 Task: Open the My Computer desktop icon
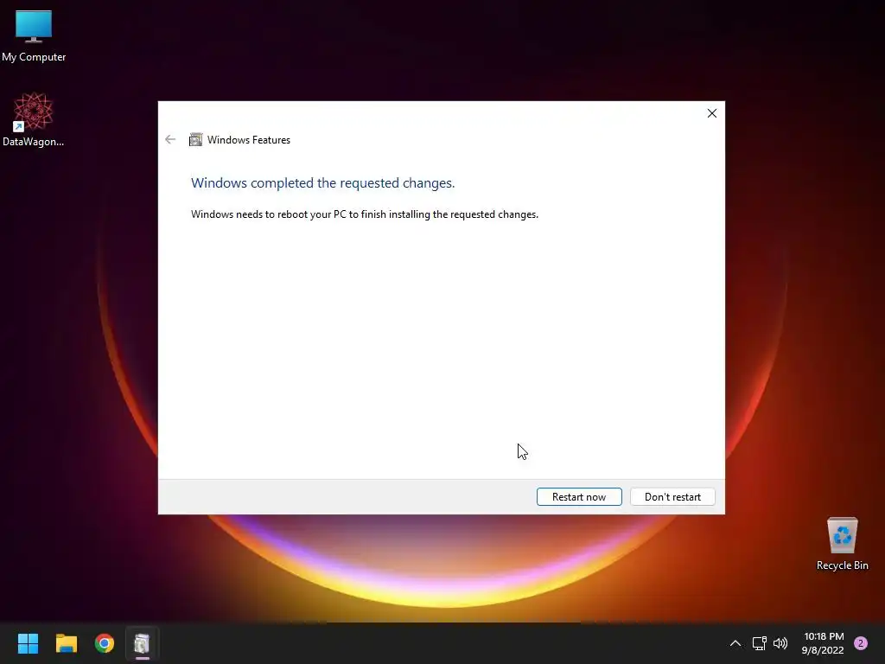tap(34, 35)
